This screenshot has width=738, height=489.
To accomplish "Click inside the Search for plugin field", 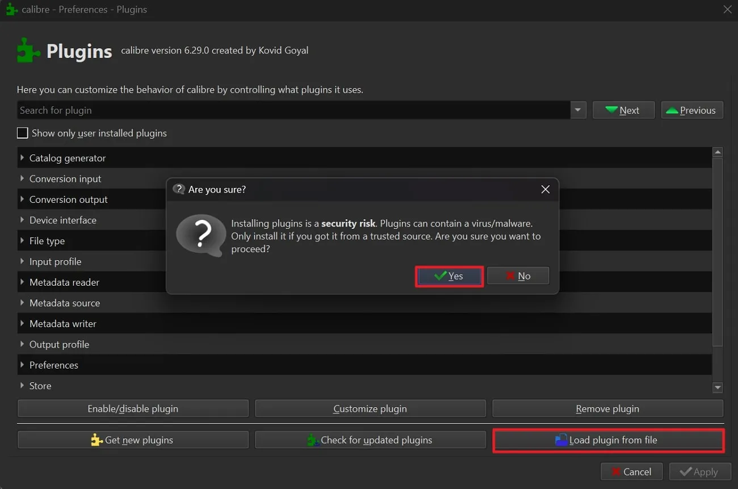I will click(x=227, y=110).
